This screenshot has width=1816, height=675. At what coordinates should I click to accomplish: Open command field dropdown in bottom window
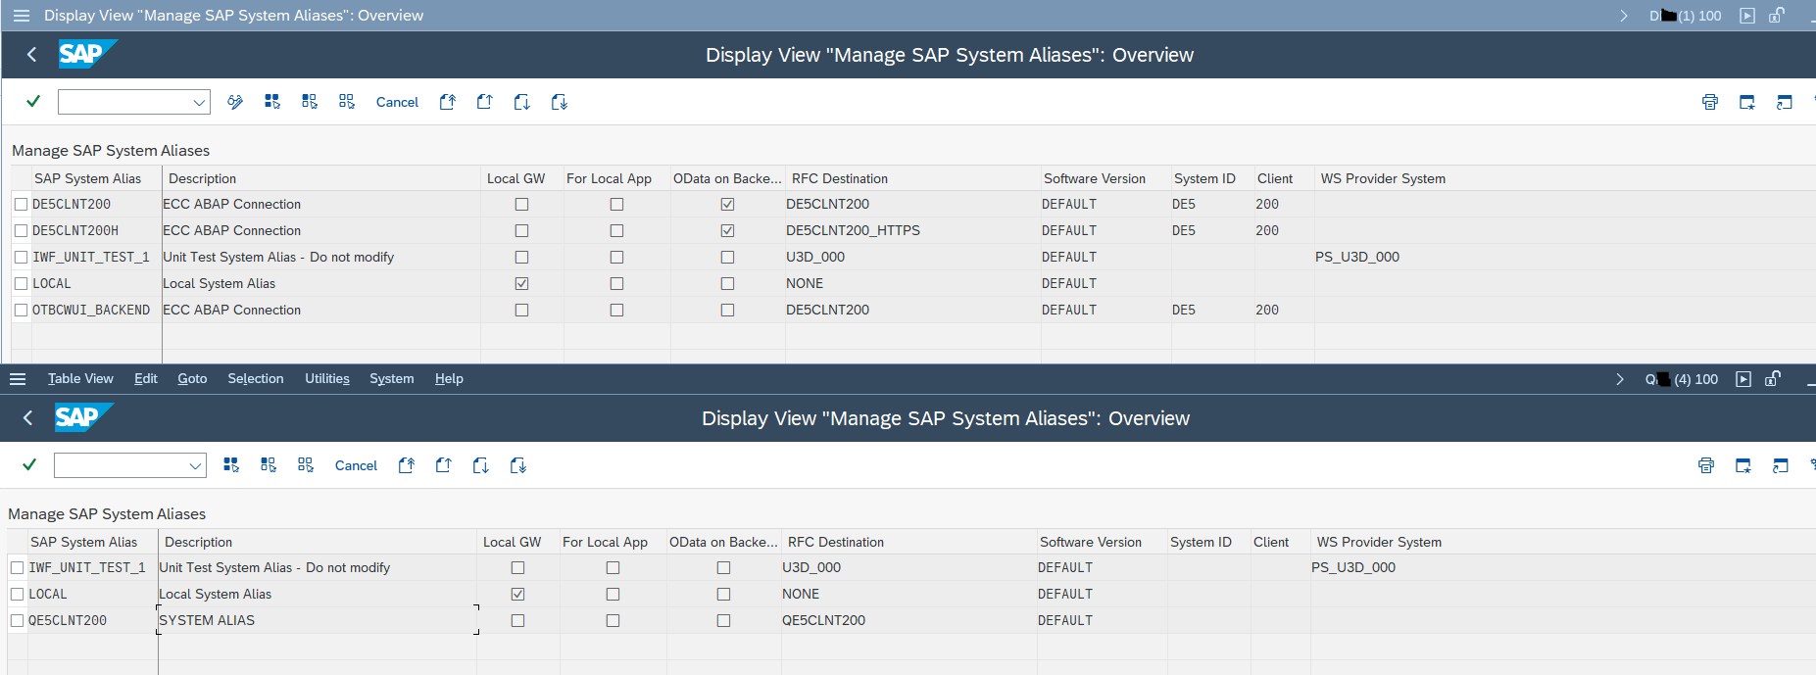click(x=195, y=465)
